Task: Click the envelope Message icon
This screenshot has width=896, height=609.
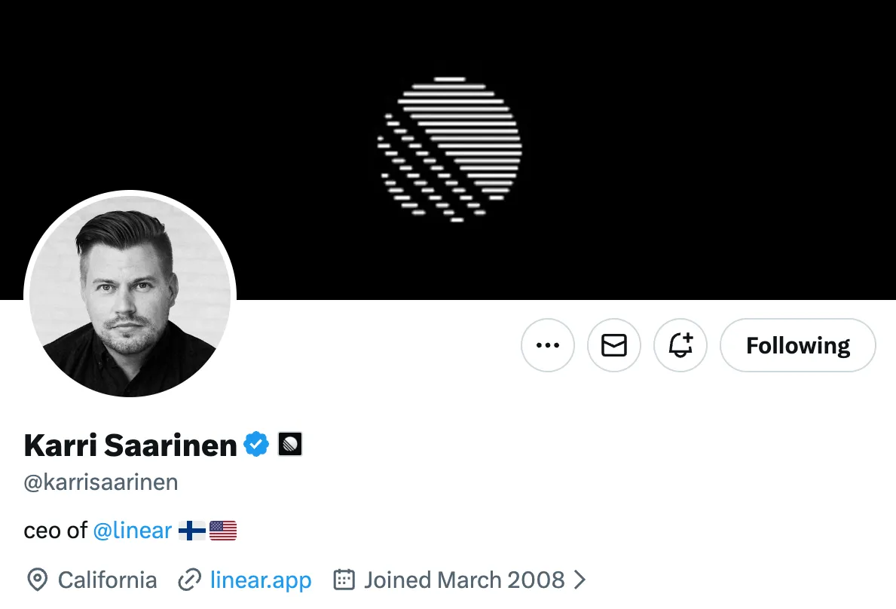Action: (x=614, y=345)
